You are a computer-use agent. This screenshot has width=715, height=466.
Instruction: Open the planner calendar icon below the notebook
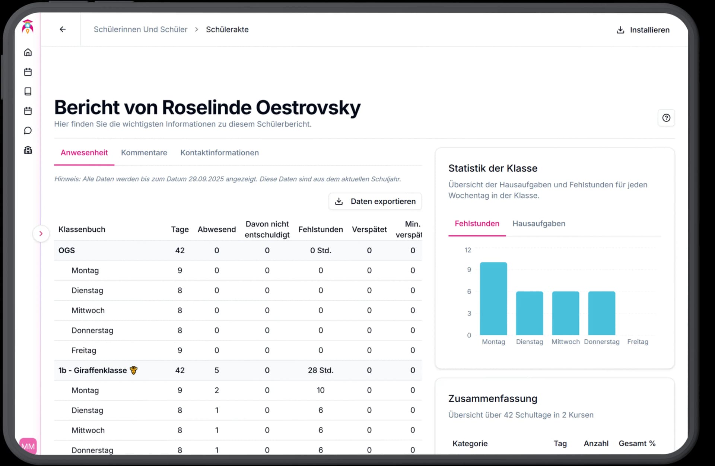coord(28,111)
